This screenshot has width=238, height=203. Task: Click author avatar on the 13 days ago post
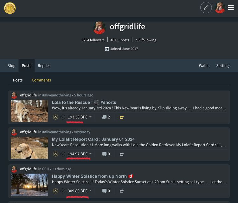[x=14, y=169]
